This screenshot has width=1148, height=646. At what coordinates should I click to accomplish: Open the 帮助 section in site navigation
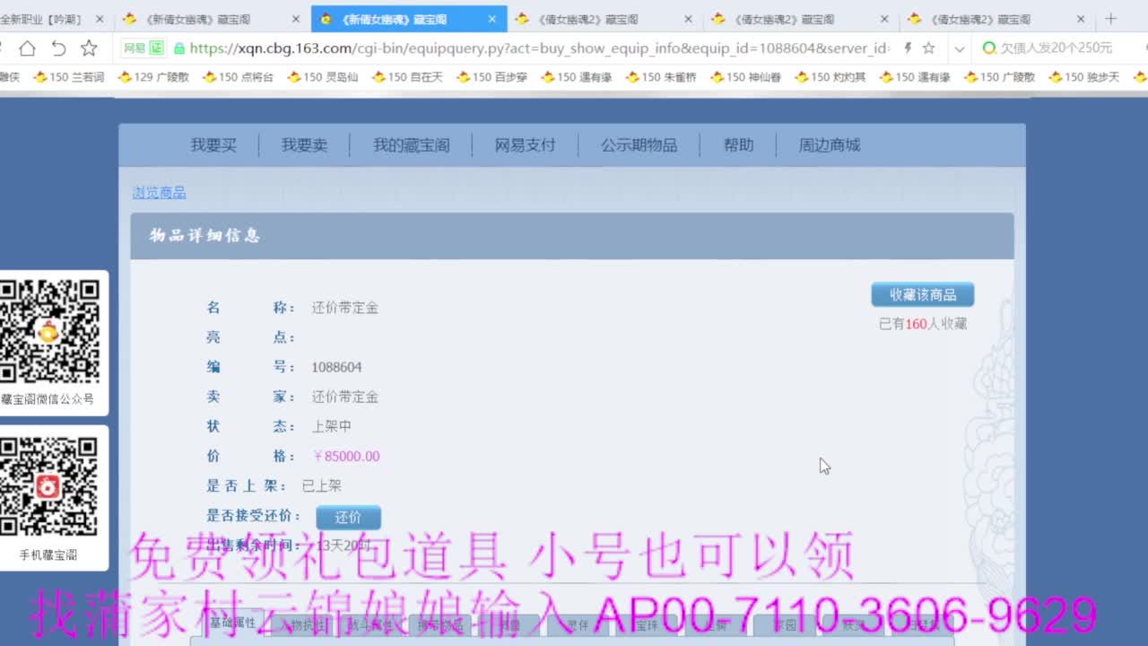[738, 144]
